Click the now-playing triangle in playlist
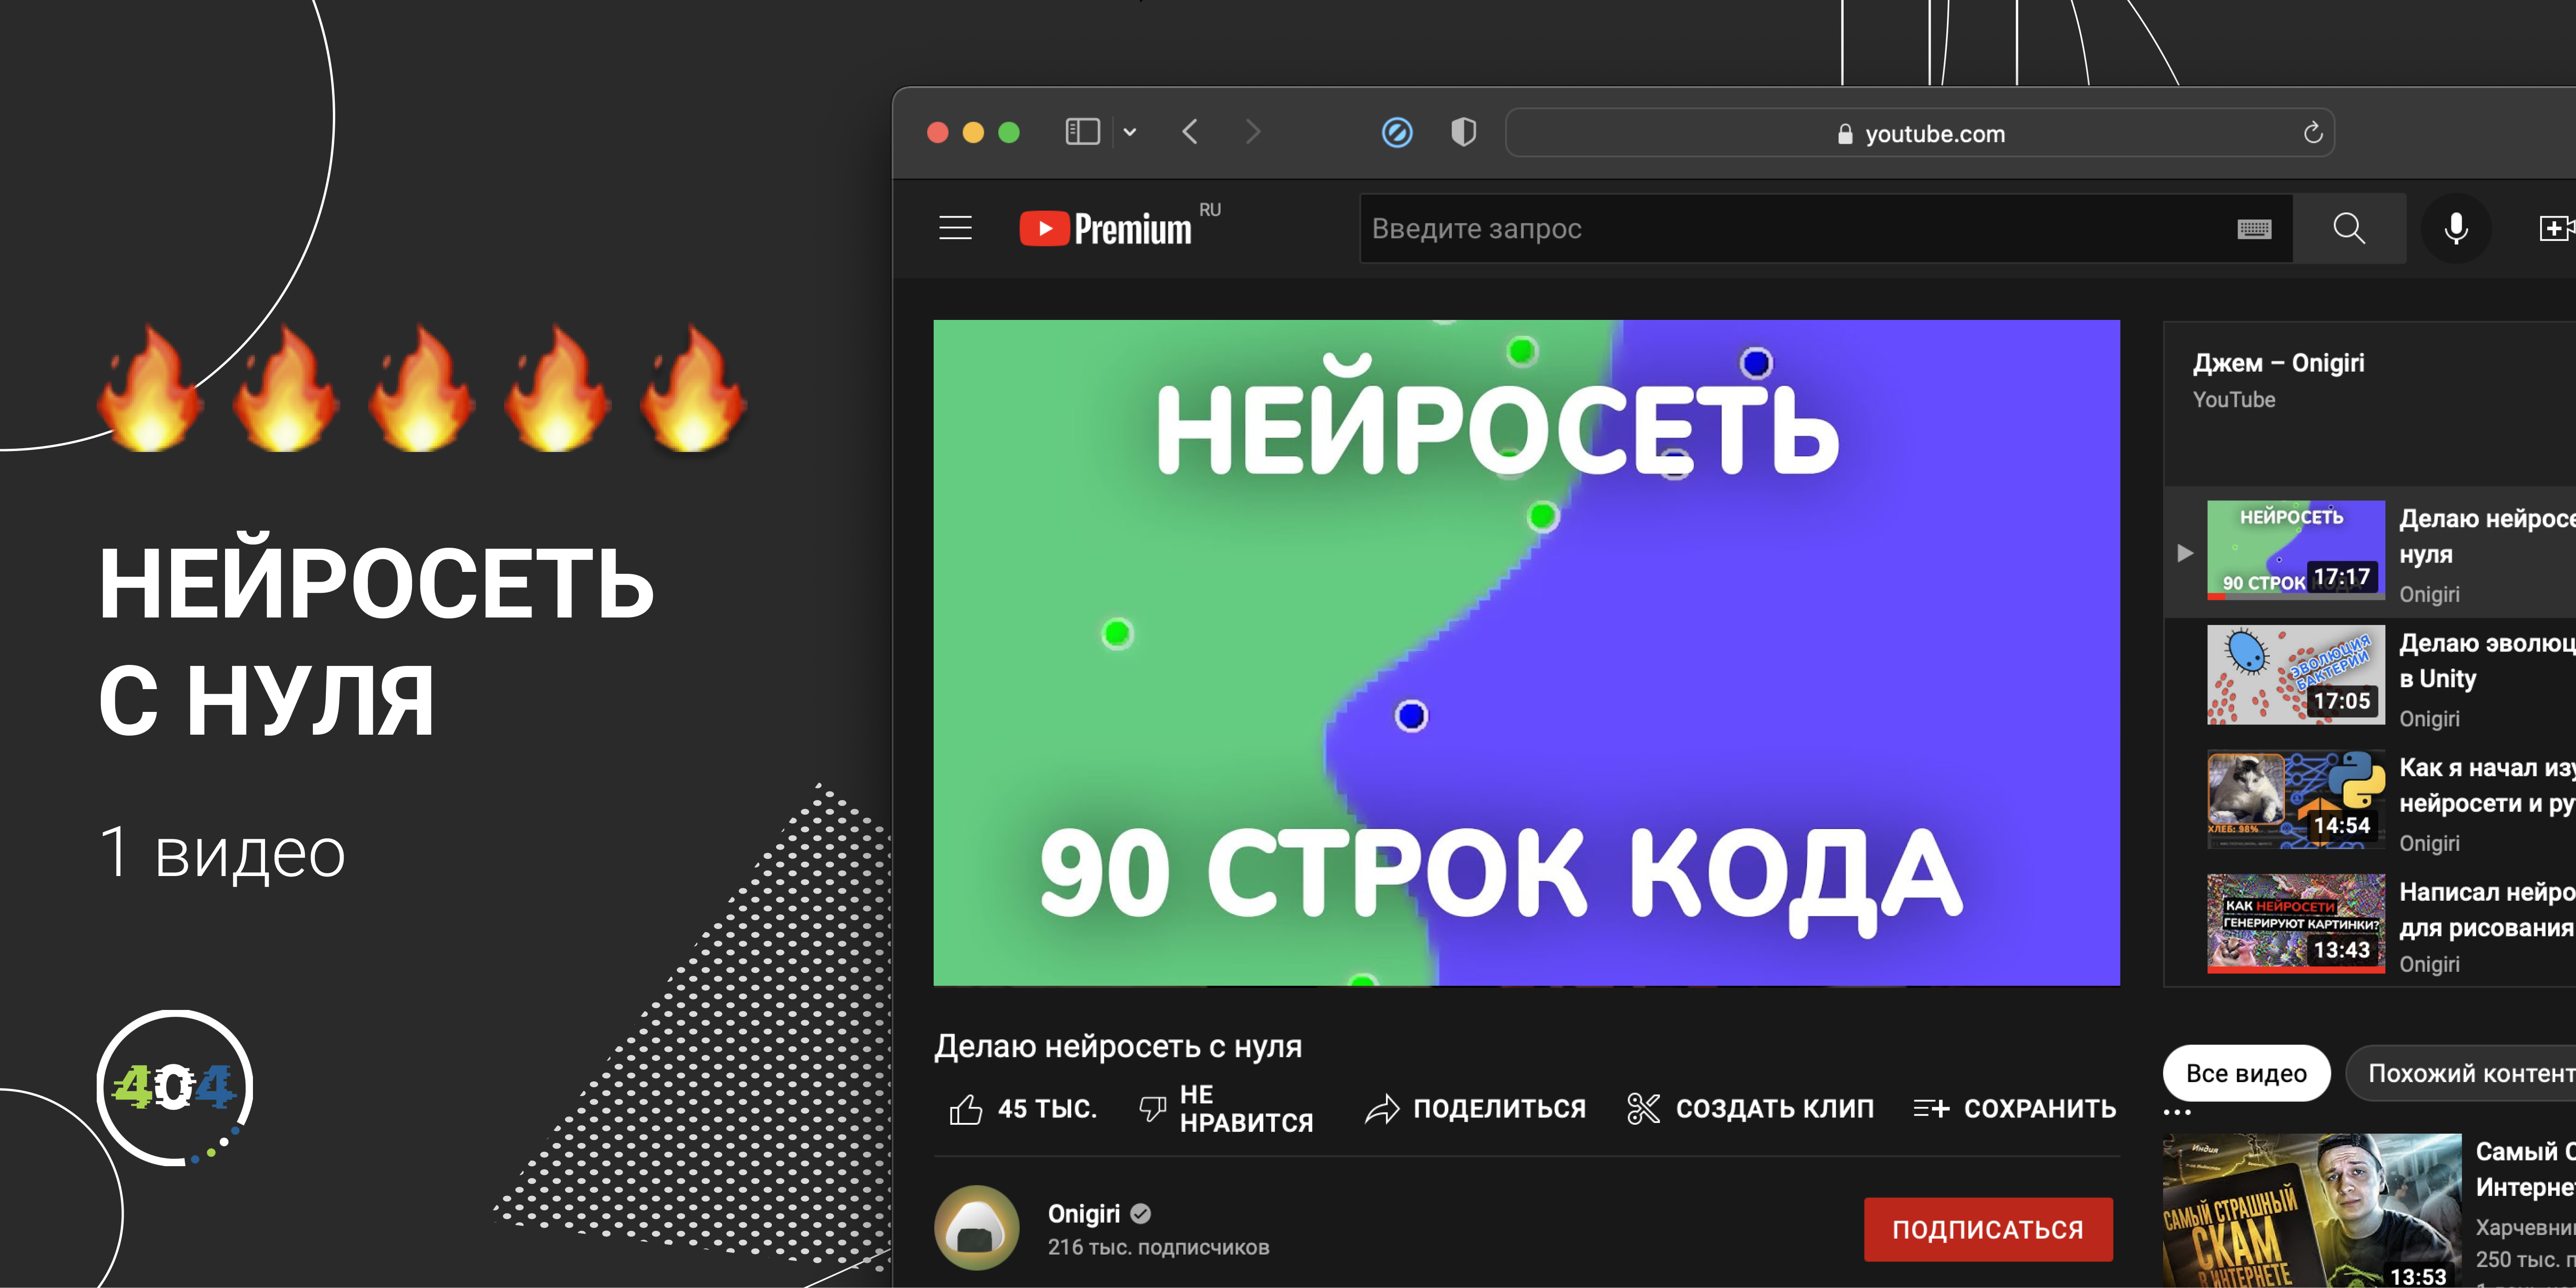2576x1288 pixels. (x=2185, y=552)
